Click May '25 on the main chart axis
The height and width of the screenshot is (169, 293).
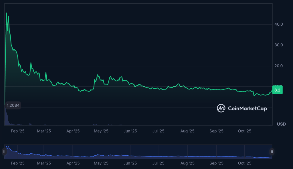coord(101,131)
